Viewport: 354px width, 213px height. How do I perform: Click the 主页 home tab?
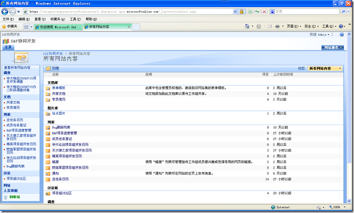(x=8, y=47)
